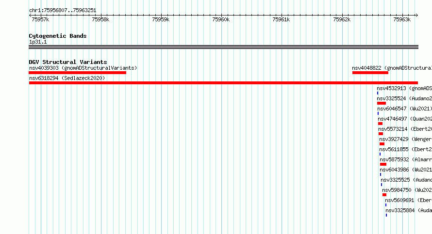Viewport: 432px width, 234px height.
Task: Select the gray 1p31.1 cytogenetic band bar
Action: click(223, 47)
